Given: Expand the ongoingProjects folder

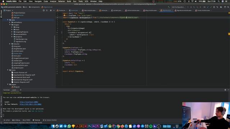Looking at the screenshot, I should [x=12, y=32].
